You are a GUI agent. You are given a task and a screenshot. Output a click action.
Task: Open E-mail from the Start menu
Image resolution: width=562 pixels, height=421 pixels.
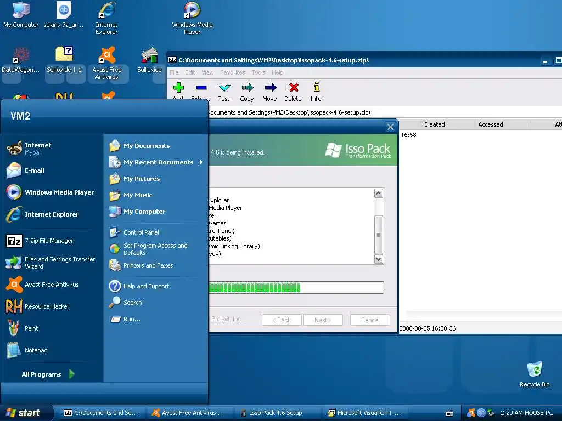pos(52,170)
